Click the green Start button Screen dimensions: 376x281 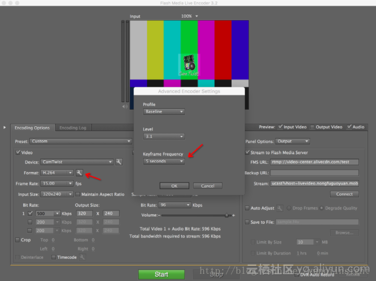pos(161,274)
